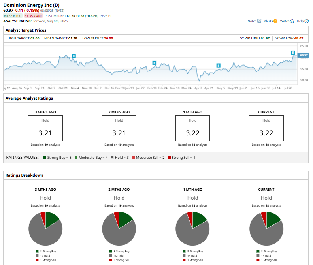Click the CURRENT 3.22 rating box
This screenshot has height=265, width=313.
[266, 128]
